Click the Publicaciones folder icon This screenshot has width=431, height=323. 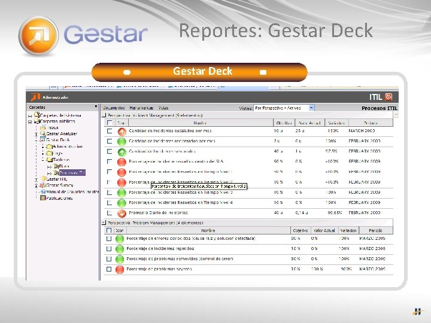[x=43, y=198]
